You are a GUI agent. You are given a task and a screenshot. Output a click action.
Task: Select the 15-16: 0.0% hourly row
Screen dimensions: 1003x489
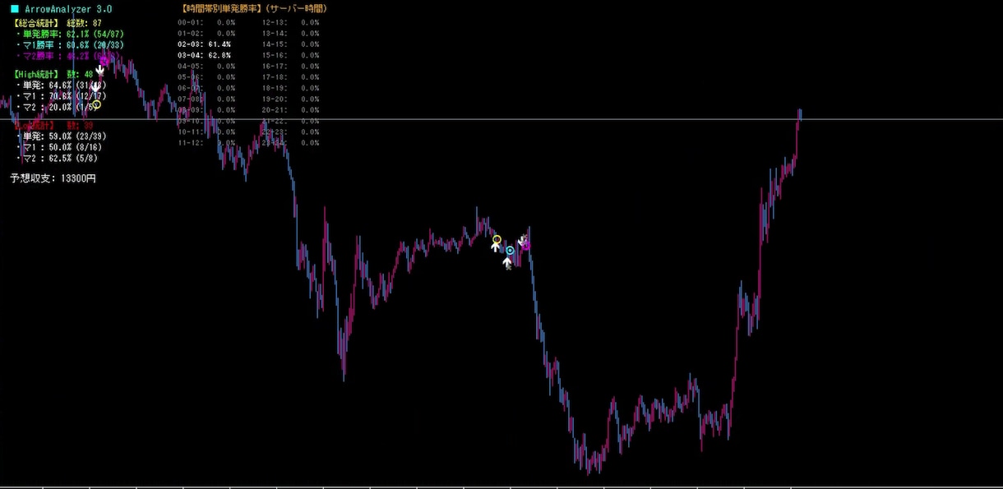[290, 55]
